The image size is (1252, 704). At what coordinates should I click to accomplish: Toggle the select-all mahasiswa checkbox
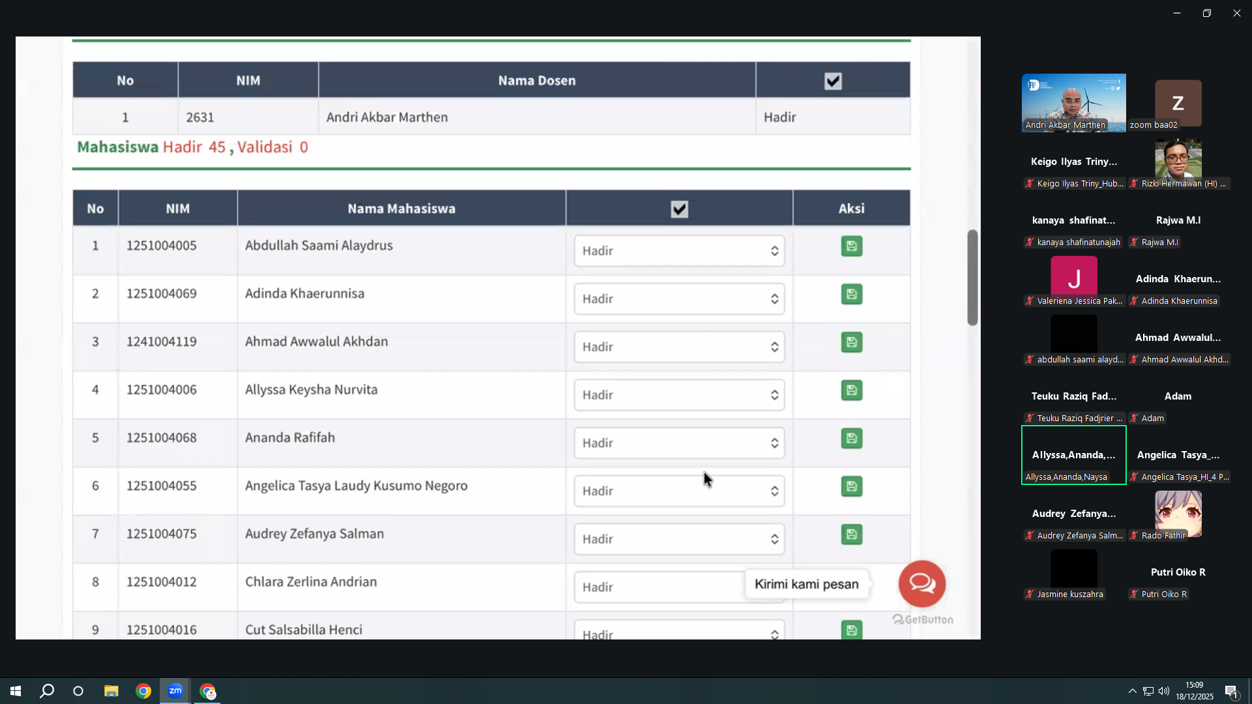pyautogui.click(x=679, y=209)
